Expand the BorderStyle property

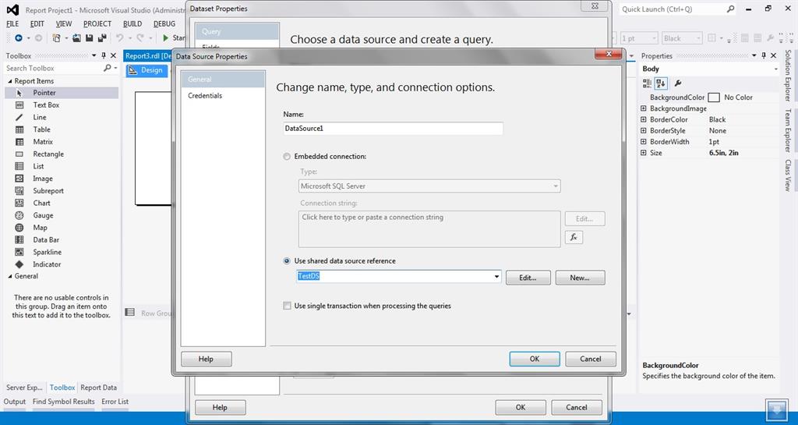tap(643, 131)
